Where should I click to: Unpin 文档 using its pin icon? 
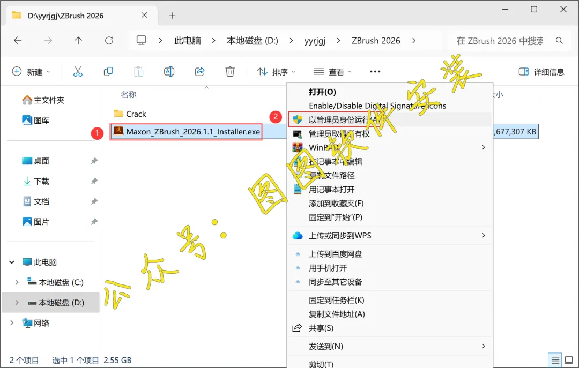[94, 201]
